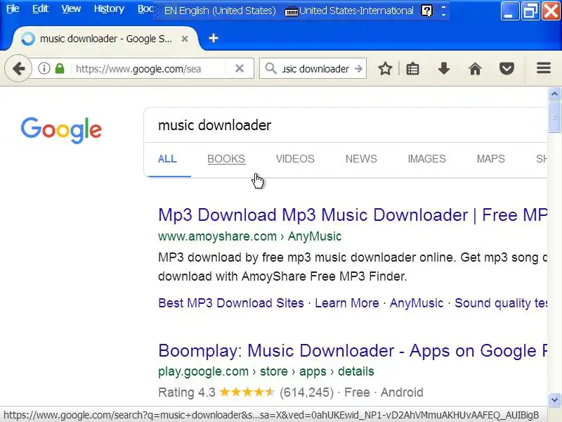Click the Google logo
562x422 pixels.
61,130
